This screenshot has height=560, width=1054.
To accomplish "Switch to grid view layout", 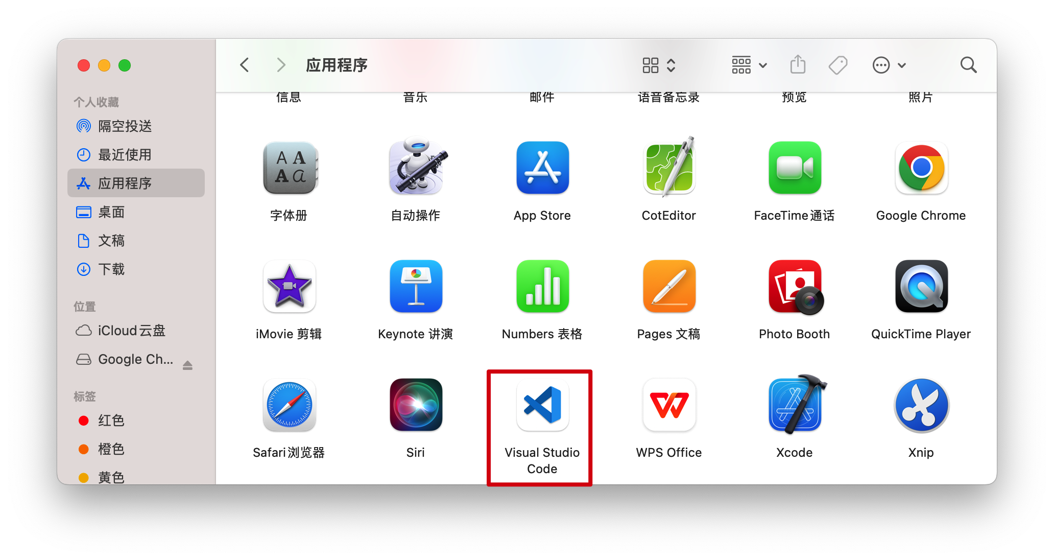I will (651, 64).
